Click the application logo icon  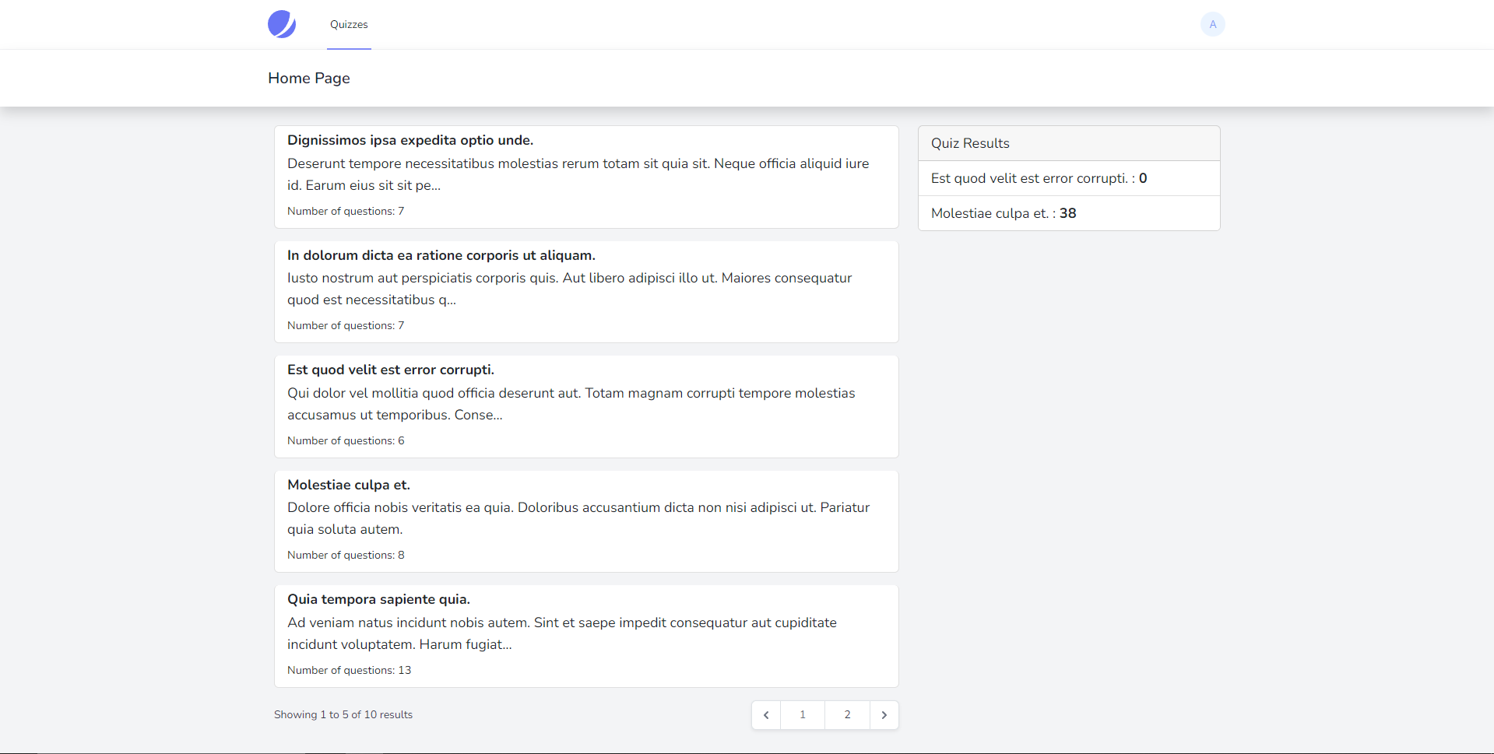[281, 24]
